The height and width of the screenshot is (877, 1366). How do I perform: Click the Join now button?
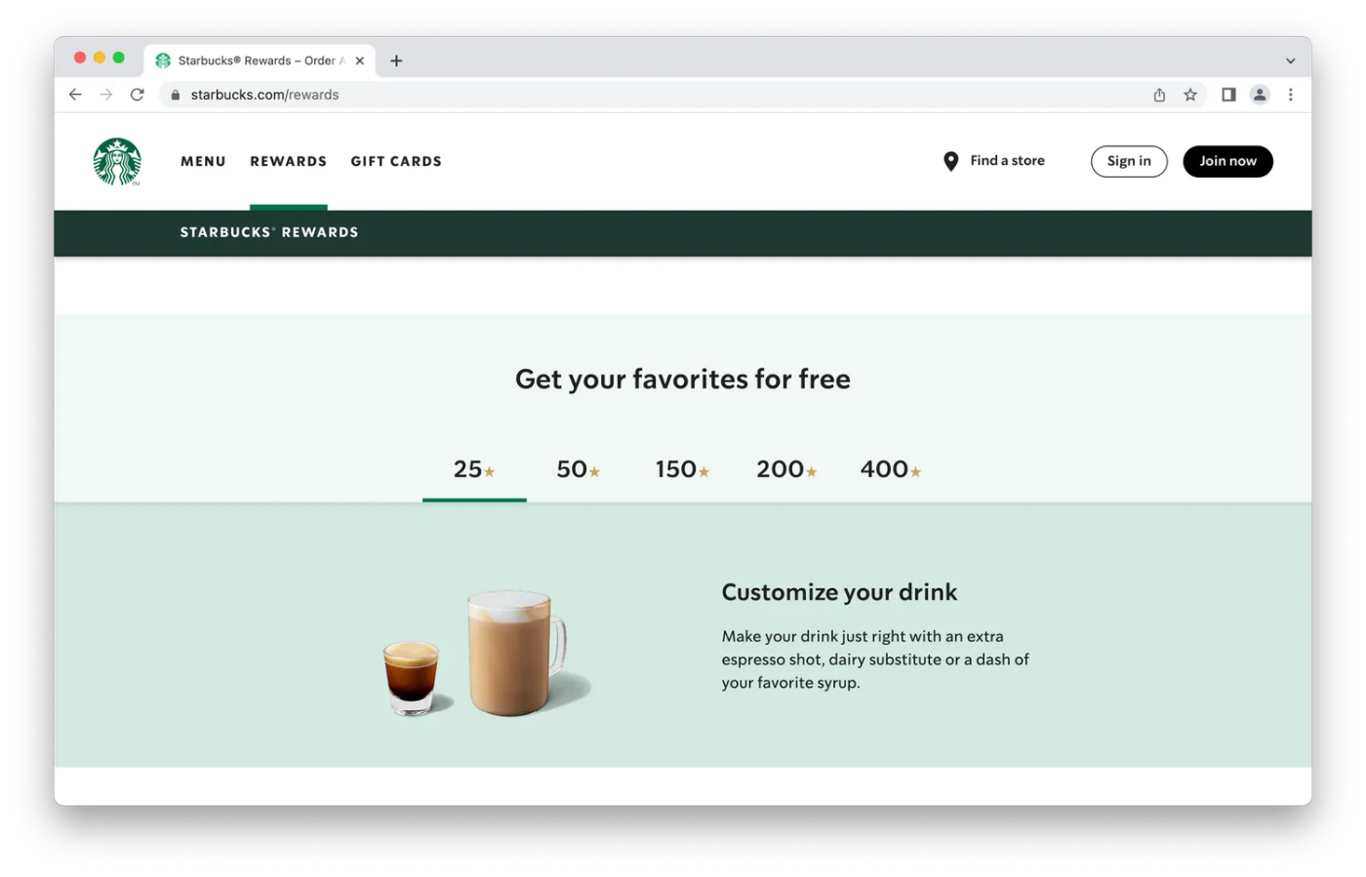coord(1227,161)
